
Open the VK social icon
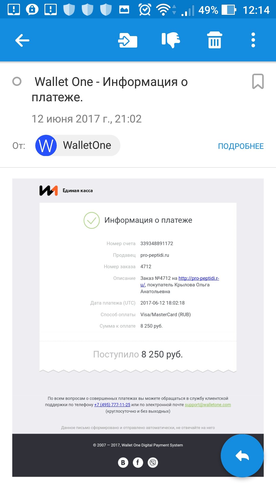coord(123,462)
